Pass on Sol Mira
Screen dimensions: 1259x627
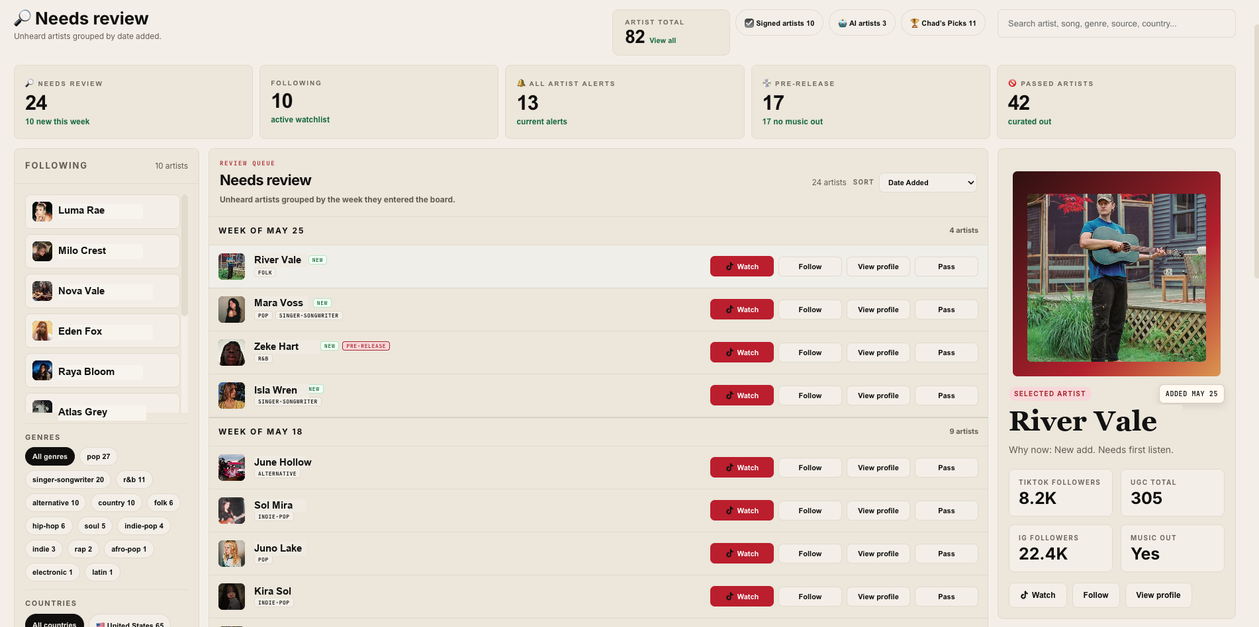(947, 511)
